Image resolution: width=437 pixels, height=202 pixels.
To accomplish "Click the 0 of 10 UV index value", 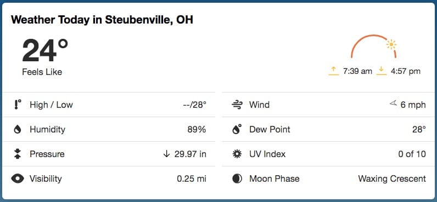I will click(412, 154).
